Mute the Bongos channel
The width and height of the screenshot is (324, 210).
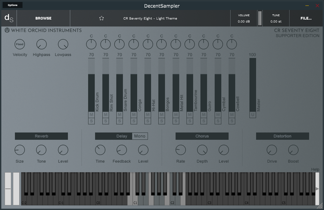click(x=162, y=115)
